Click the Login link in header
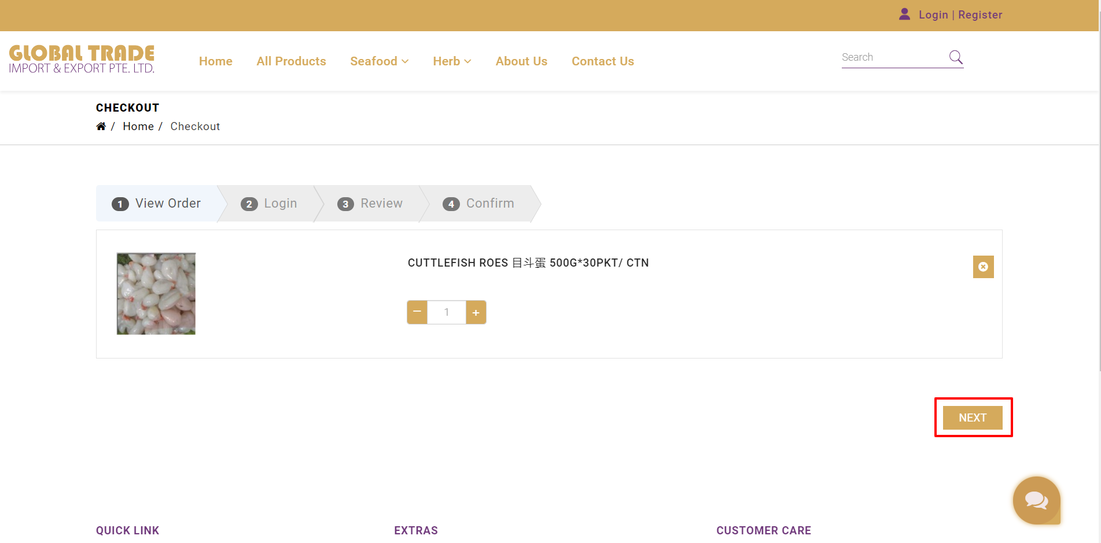This screenshot has height=543, width=1101. [933, 15]
